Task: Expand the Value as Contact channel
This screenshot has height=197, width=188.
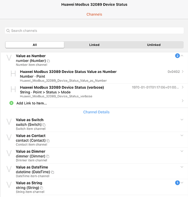Action: [x=182, y=136]
